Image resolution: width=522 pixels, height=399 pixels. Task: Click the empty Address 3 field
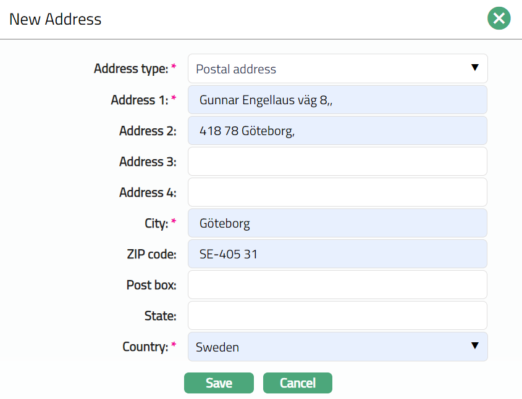point(337,162)
